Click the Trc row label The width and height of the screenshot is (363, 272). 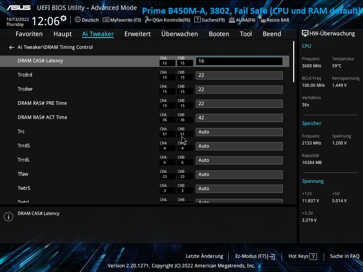[x=21, y=132]
